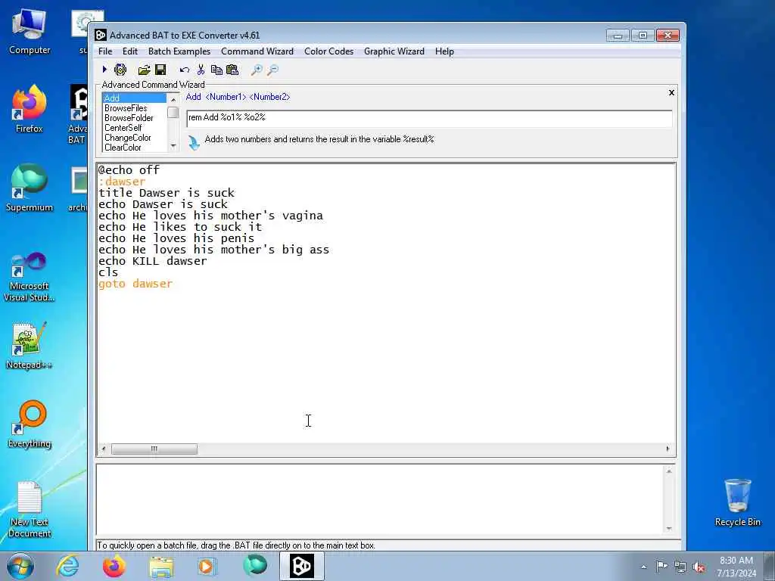
Task: Click the 'Add <Number1> <Number2>' syntax text
Action: tap(238, 97)
